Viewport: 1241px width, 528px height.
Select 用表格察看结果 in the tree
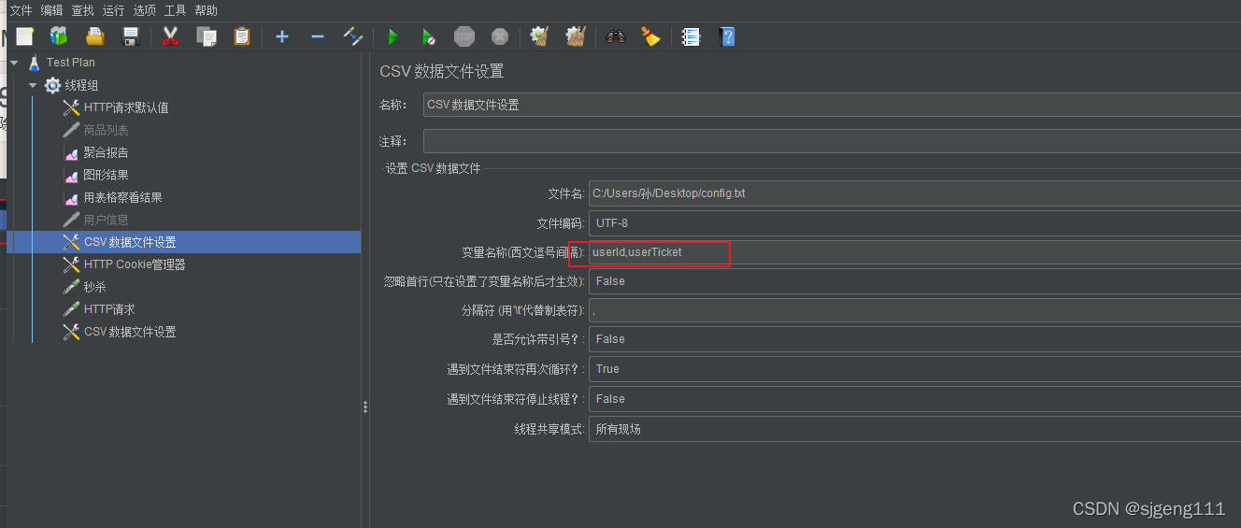click(122, 197)
